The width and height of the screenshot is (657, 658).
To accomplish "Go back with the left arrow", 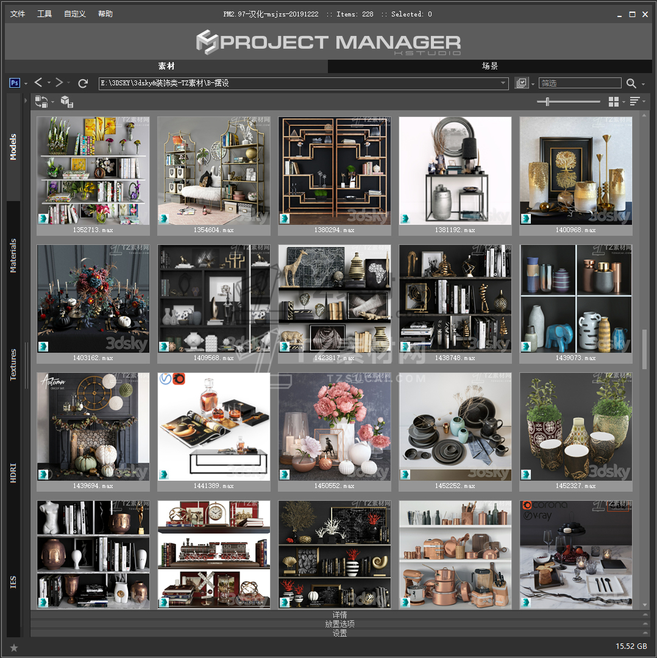I will pos(38,82).
